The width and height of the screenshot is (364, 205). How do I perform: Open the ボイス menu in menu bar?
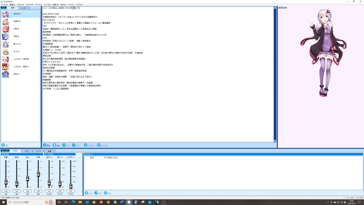click(x=39, y=5)
